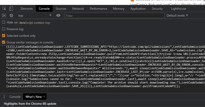Click the line ending with milliseconds."),await sleep
This screenshot has height=107, width=205.
[x=105, y=68]
